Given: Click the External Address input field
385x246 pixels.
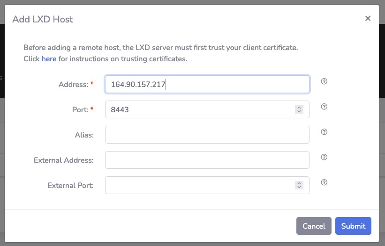Looking at the screenshot, I should pyautogui.click(x=207, y=160).
